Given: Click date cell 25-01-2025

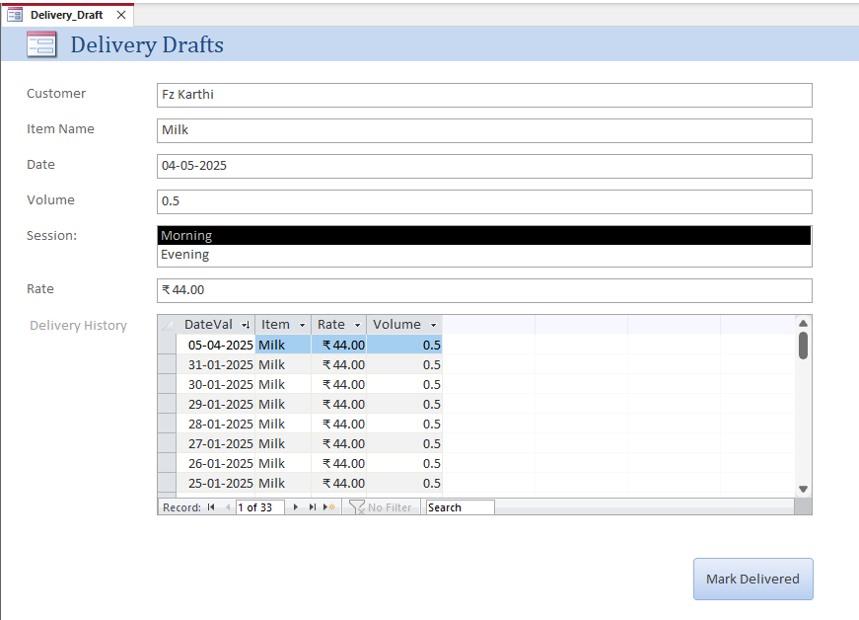Looking at the screenshot, I should coord(216,483).
